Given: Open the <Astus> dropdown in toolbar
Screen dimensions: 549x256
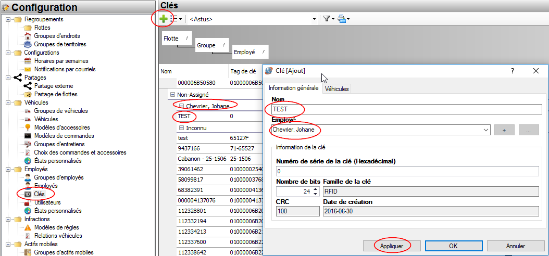Looking at the screenshot, I should (314, 19).
